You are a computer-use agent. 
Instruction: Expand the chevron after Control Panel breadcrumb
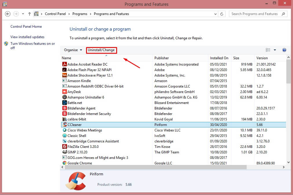(x=69, y=14)
